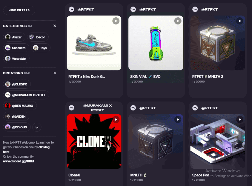
Task: Click the Hide Filters button
Action: [19, 10]
